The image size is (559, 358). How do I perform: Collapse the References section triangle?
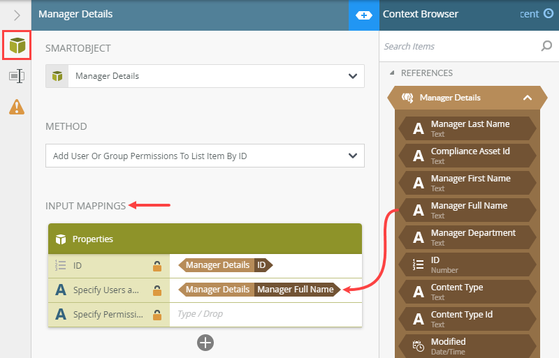(392, 73)
